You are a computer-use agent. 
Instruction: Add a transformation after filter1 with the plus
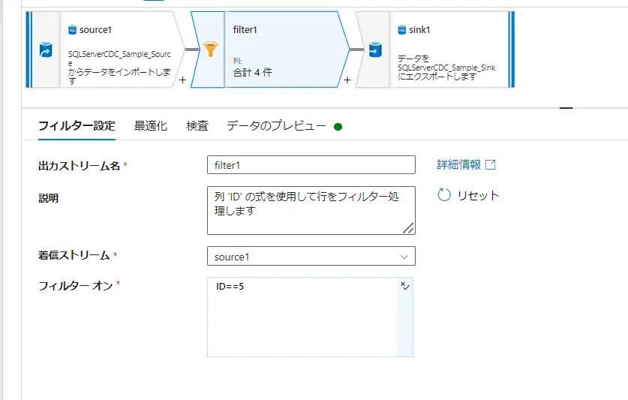[347, 80]
